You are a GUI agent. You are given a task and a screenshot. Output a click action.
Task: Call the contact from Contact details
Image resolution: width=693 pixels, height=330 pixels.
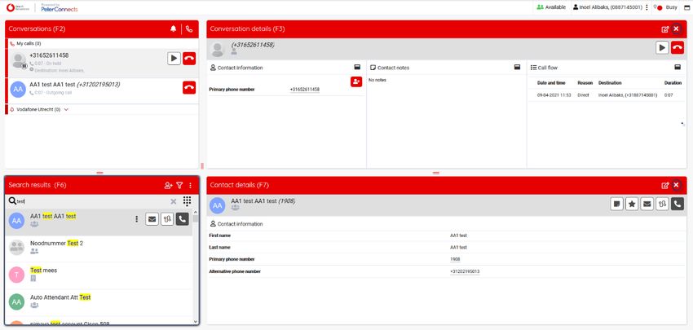click(x=677, y=204)
